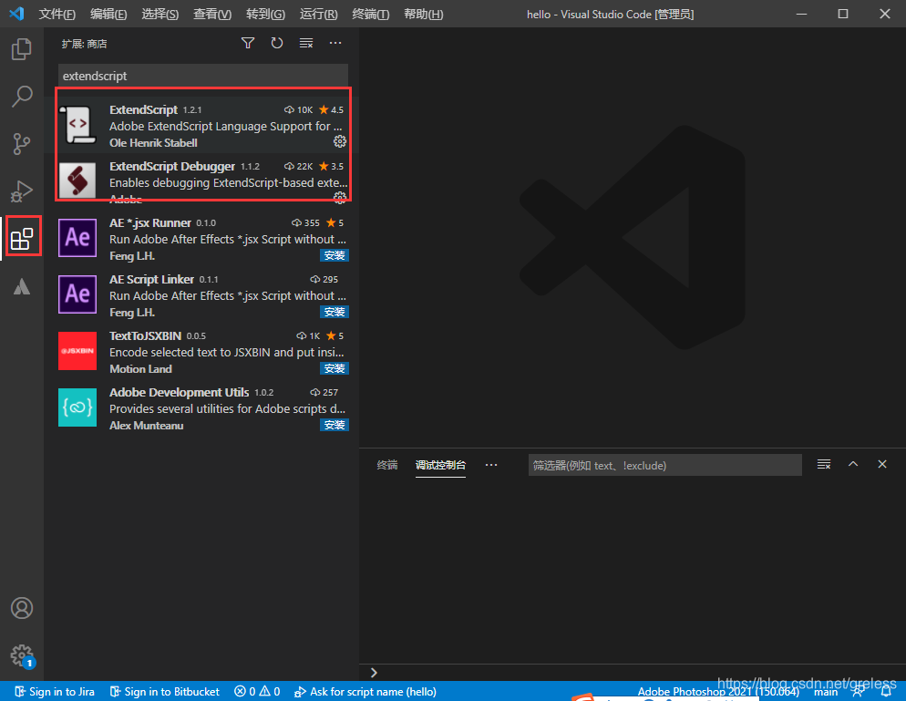The height and width of the screenshot is (701, 906).
Task: Open ExtendScript Debugger extension title
Action: point(172,167)
